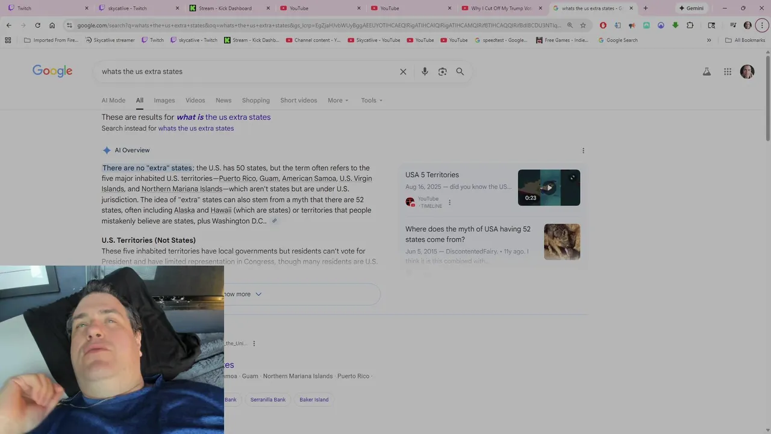Click inside the Google search box
The image size is (771, 434).
coord(247,72)
